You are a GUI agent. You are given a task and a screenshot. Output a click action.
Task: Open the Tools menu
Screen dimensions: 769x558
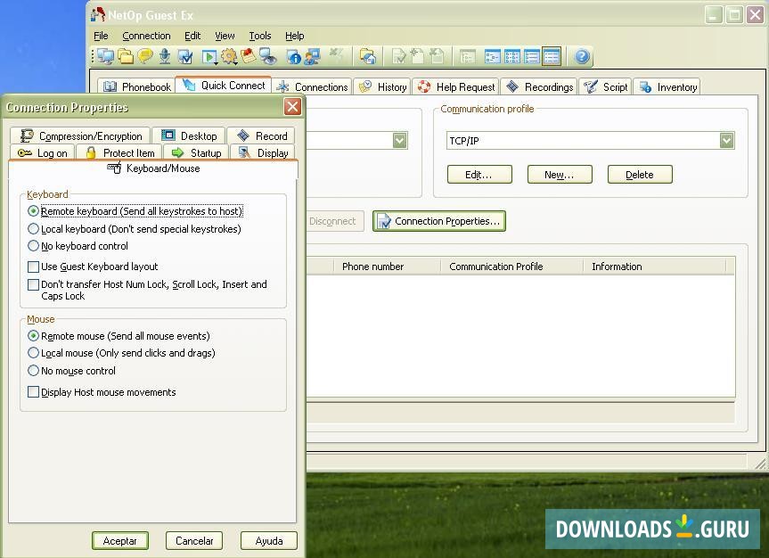coord(260,36)
